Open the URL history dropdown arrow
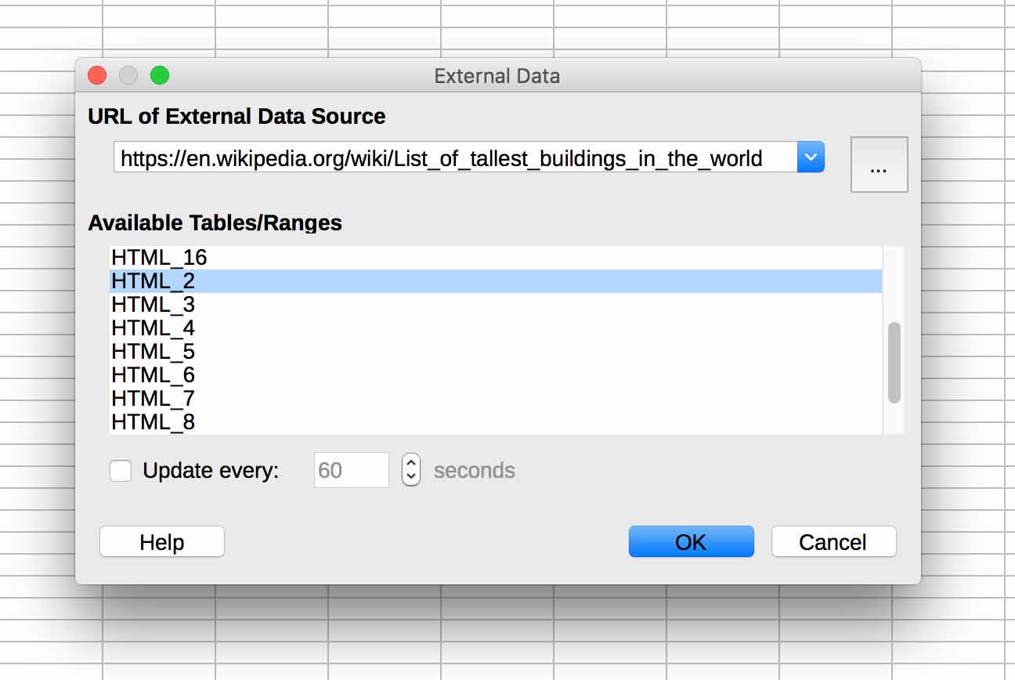The width and height of the screenshot is (1015, 680). (x=811, y=157)
